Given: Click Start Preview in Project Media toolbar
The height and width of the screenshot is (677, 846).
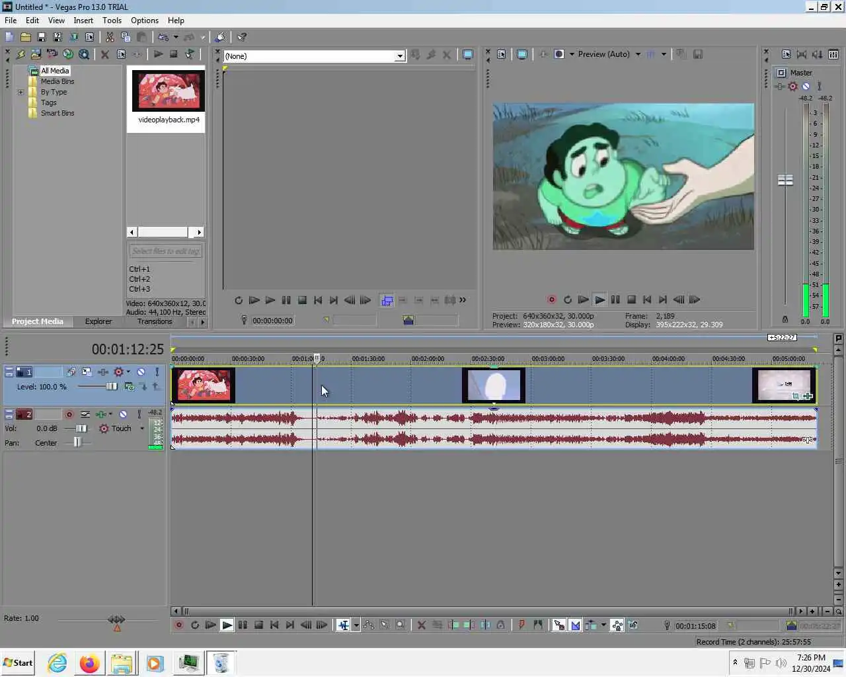Looking at the screenshot, I should (x=158, y=54).
